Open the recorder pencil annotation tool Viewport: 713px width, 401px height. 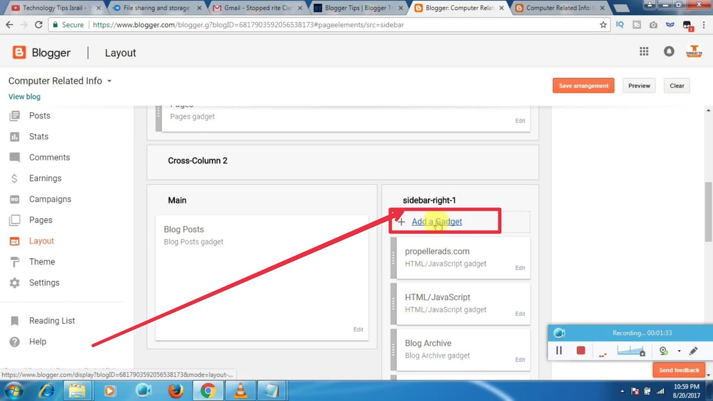click(693, 351)
